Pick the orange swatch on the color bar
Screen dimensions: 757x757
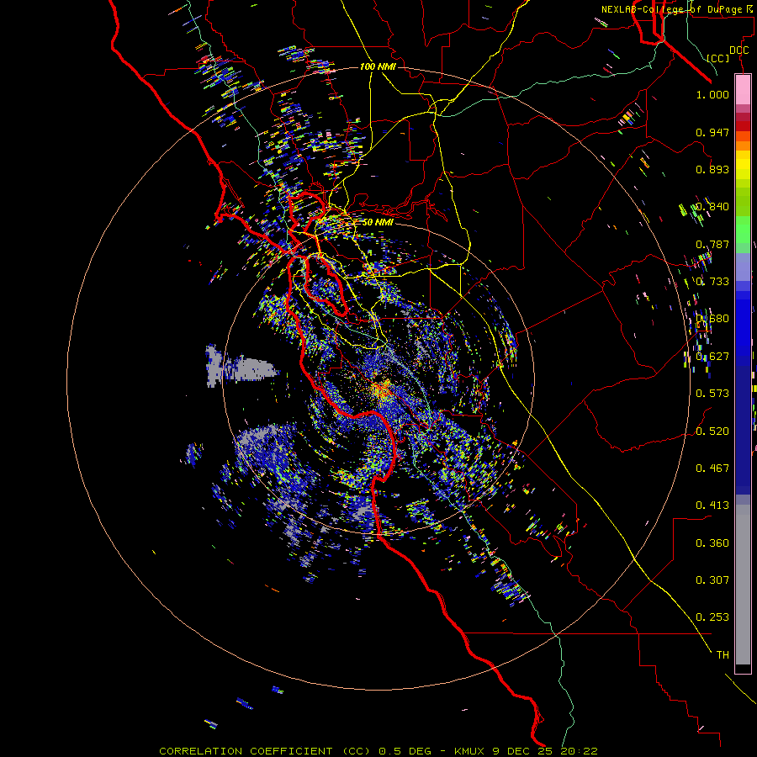(743, 146)
